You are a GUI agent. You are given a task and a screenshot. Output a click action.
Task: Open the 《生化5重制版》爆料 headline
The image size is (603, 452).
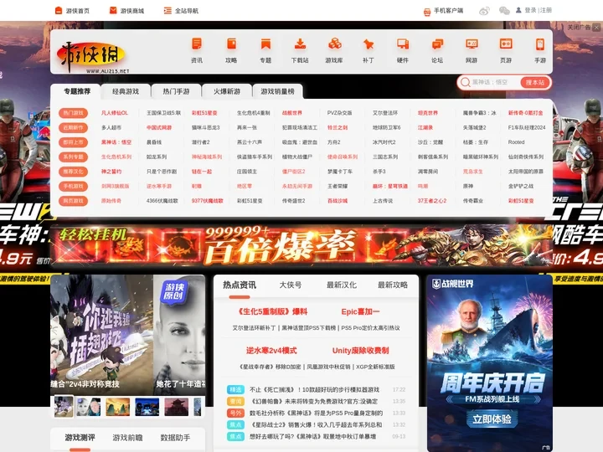click(x=271, y=311)
